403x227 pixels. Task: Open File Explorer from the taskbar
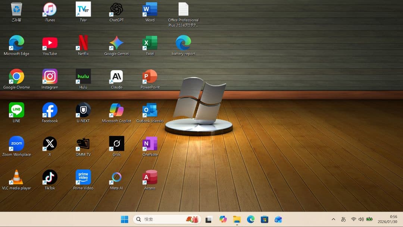pos(237,220)
